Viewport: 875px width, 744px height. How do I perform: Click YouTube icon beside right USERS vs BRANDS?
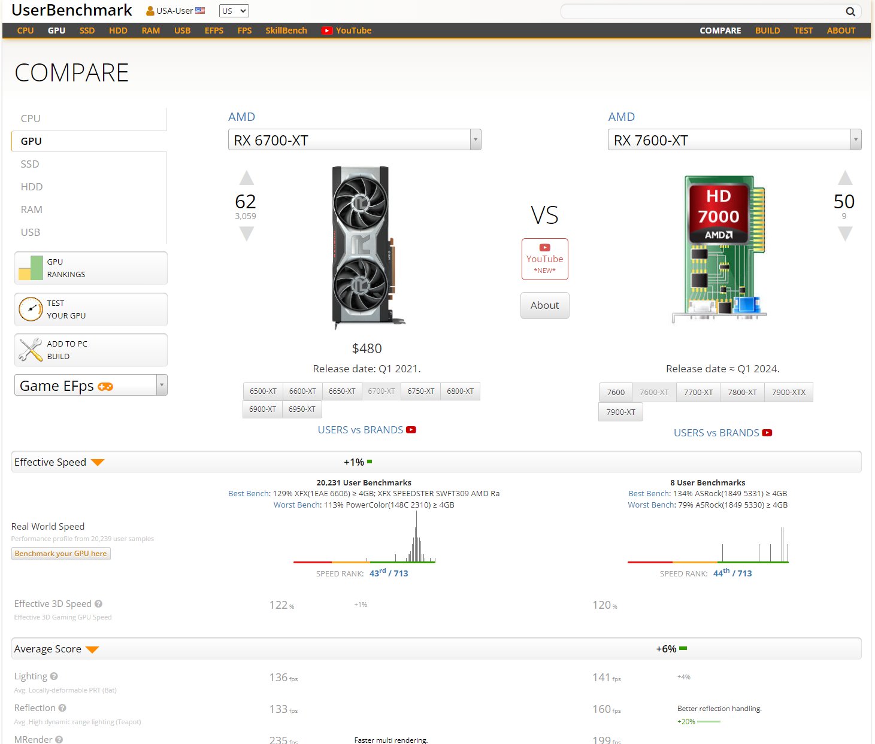click(767, 433)
